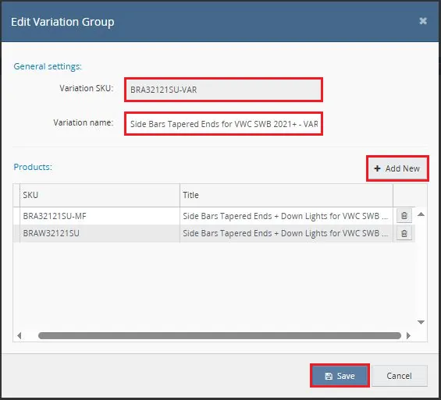The image size is (441, 400).
Task: Save the variation group
Action: click(340, 376)
